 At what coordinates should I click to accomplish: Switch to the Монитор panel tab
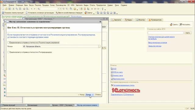140,20
